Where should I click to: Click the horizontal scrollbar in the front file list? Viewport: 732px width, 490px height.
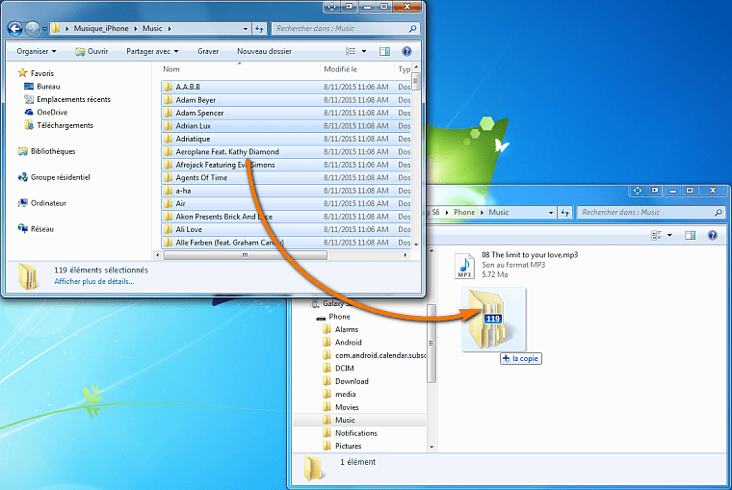point(246,255)
